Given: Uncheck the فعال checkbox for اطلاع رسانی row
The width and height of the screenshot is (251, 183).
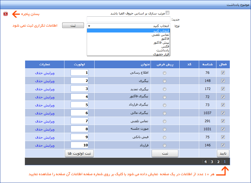Looking at the screenshot, I should click(x=223, y=73).
